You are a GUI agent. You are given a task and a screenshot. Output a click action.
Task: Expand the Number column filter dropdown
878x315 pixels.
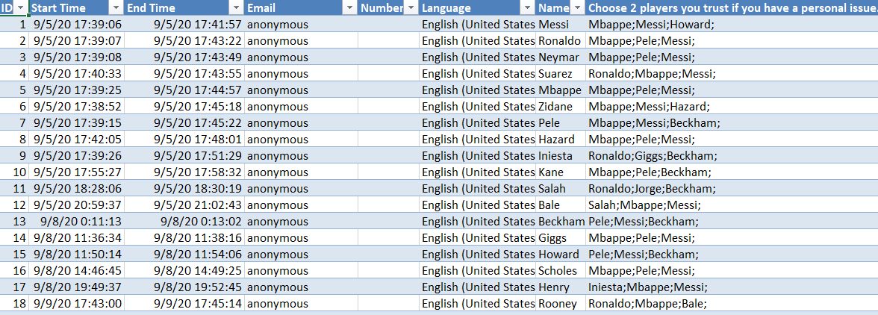coord(410,8)
